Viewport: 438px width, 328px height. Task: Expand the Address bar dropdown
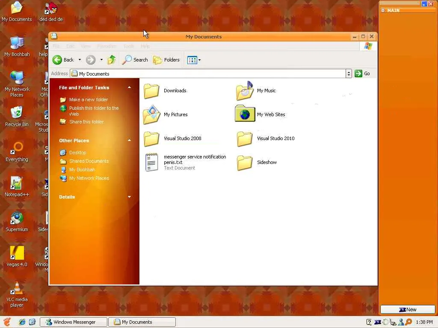(x=349, y=73)
